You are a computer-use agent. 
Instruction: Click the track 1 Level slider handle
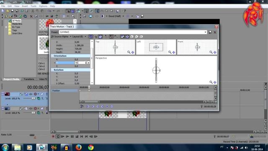coord(33,99)
